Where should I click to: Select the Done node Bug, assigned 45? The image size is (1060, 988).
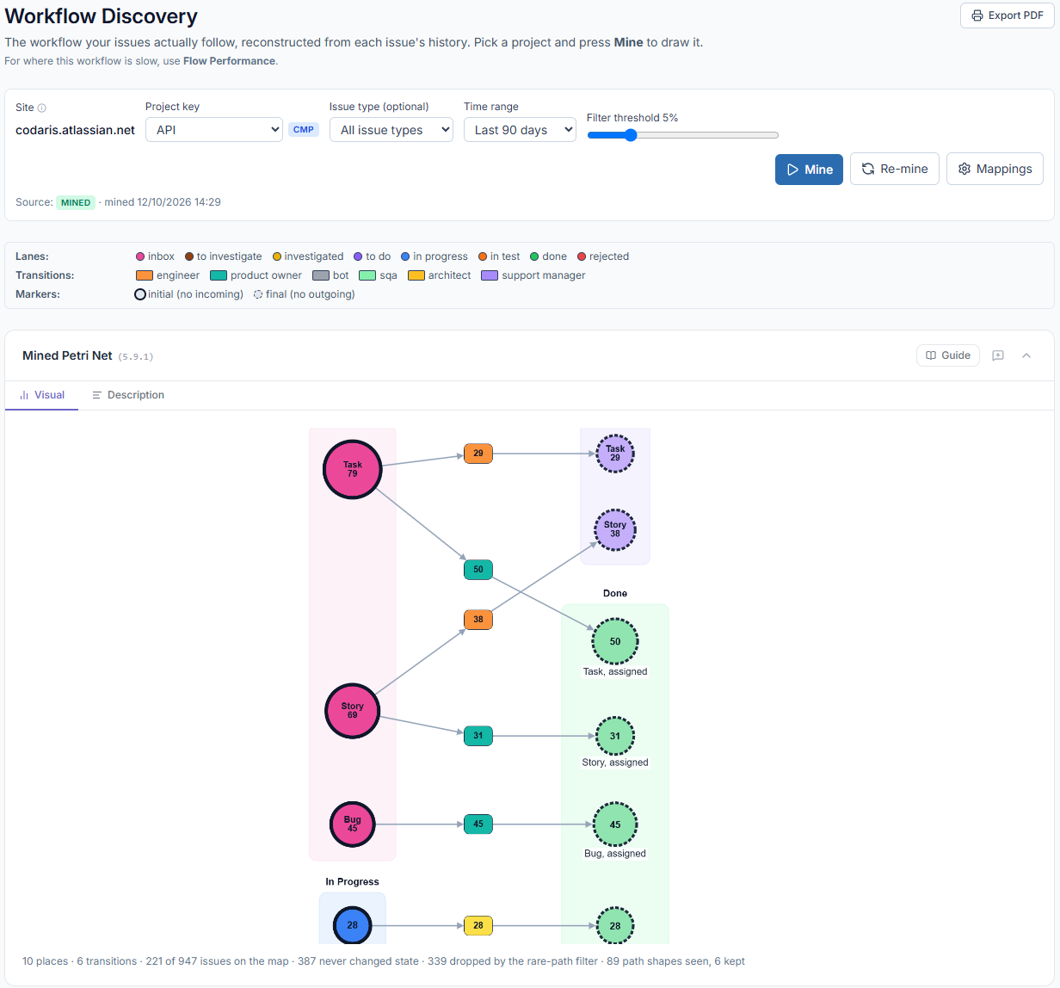coord(615,824)
